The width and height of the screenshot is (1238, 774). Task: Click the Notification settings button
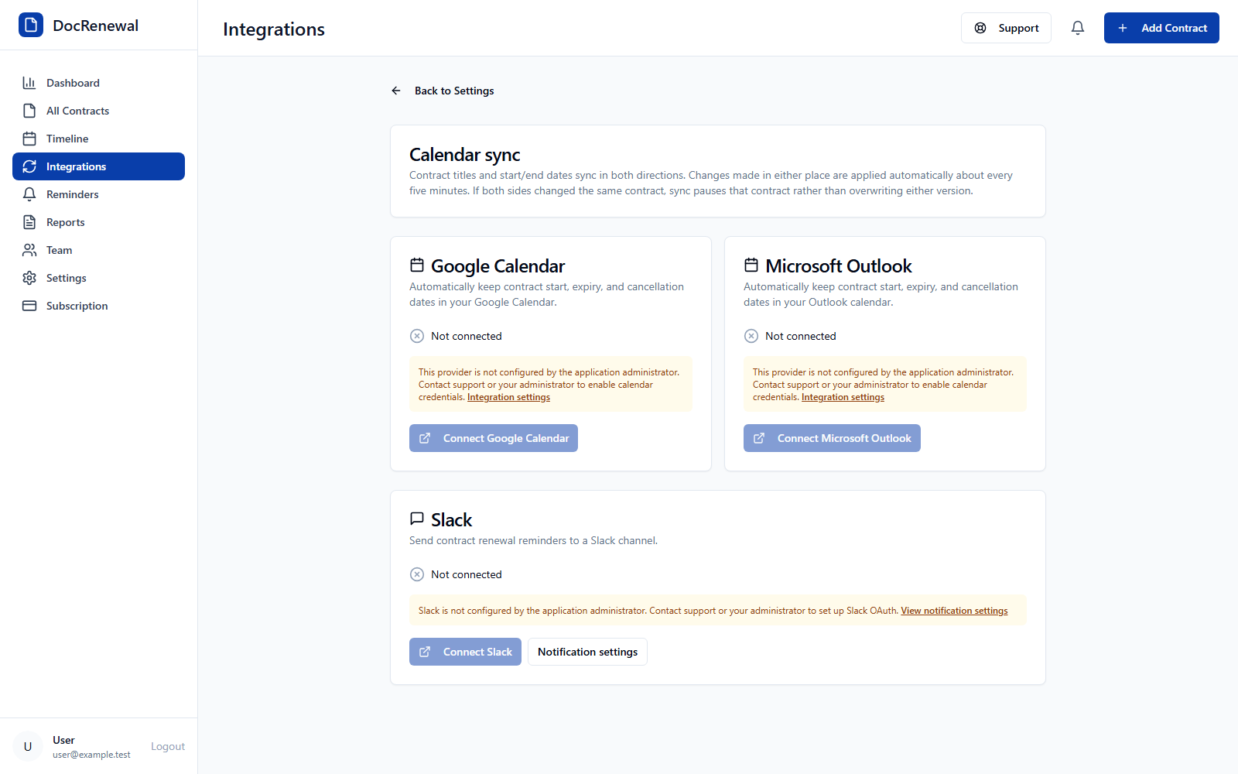[x=587, y=652]
